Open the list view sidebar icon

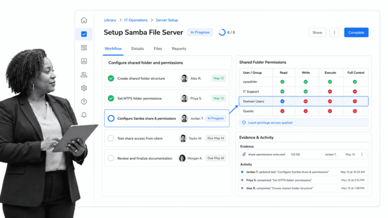84,48
